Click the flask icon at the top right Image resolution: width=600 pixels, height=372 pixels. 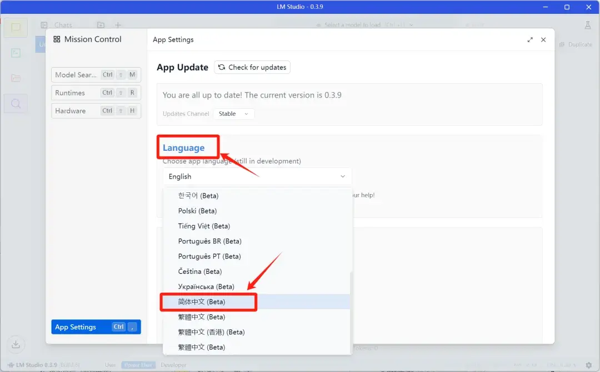click(x=587, y=25)
